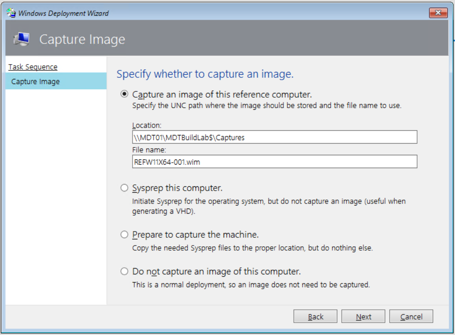This screenshot has height=335, width=455.
Task: Click the "Specify whether to capture an image" heading
Action: tap(205, 74)
